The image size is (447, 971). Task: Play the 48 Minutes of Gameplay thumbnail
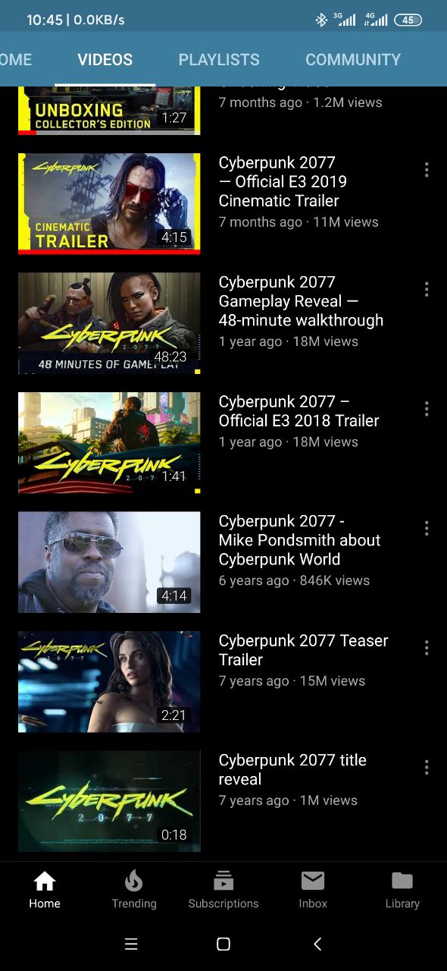[109, 323]
